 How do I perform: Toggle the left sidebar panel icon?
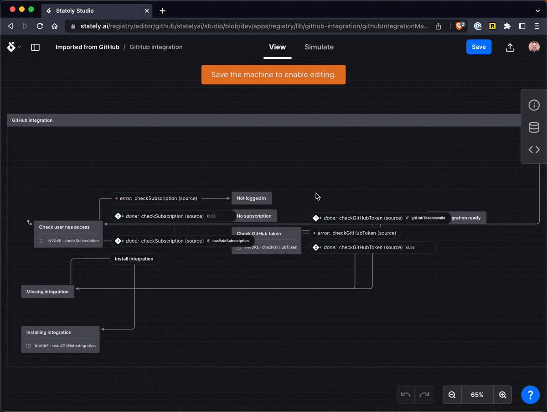click(35, 47)
